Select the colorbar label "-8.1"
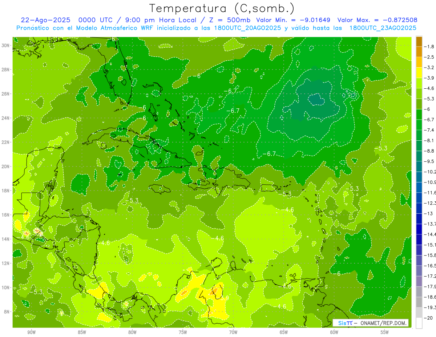 pyautogui.click(x=429, y=140)
